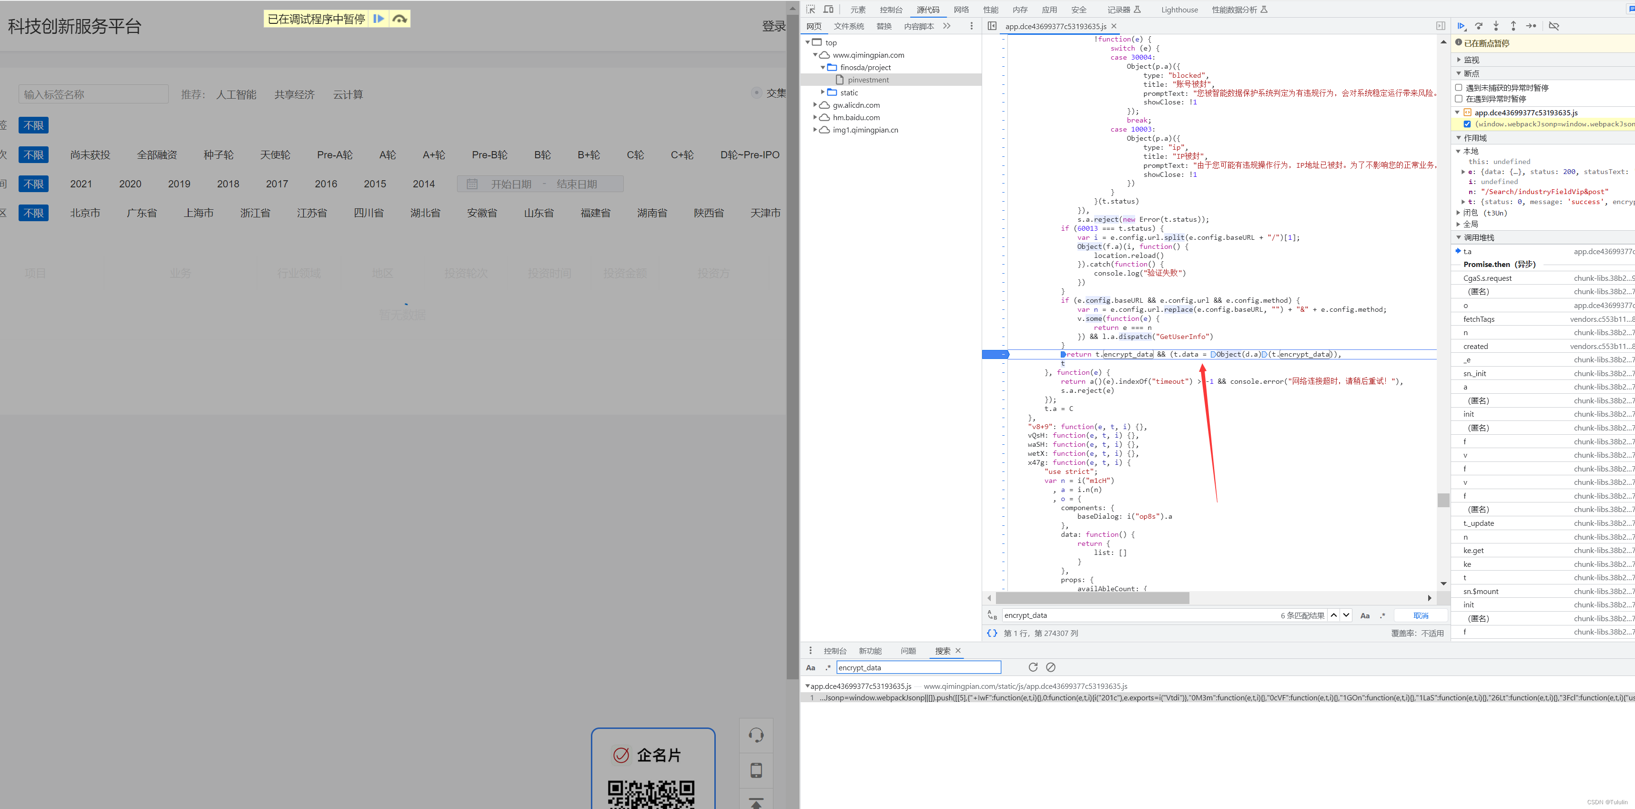Step into next function call
The width and height of the screenshot is (1635, 809).
(x=1496, y=26)
